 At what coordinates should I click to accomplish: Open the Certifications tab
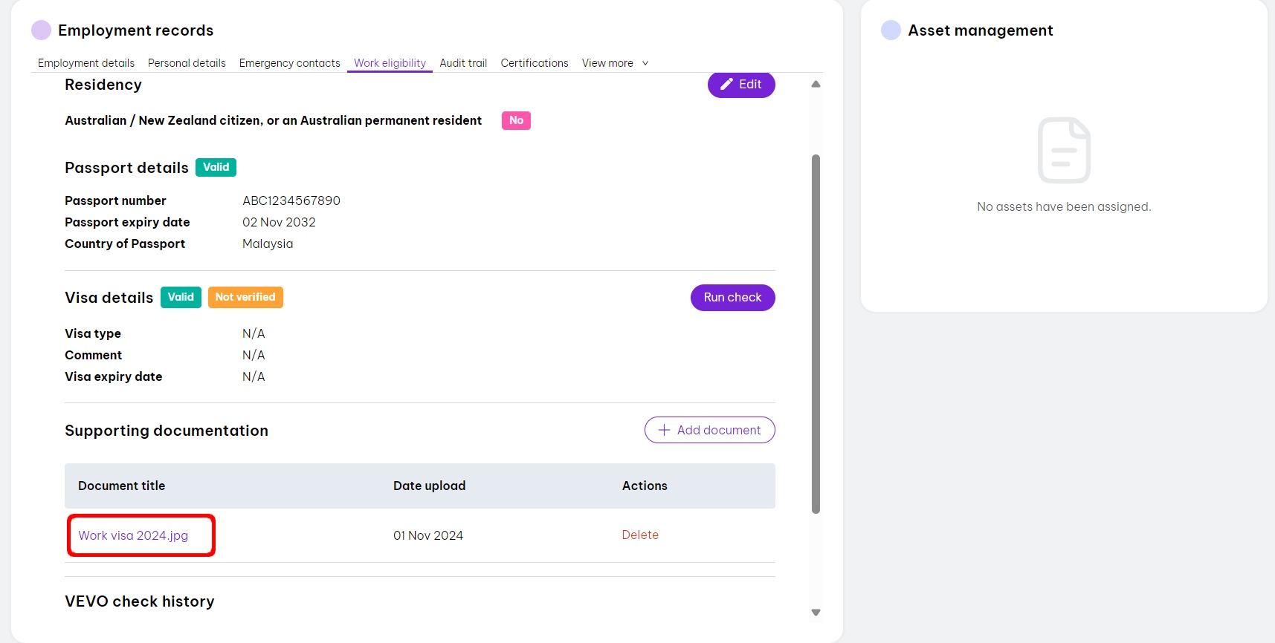534,63
